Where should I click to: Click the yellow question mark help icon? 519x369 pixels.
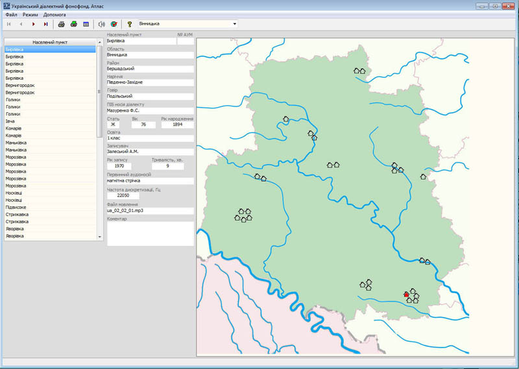pos(129,24)
